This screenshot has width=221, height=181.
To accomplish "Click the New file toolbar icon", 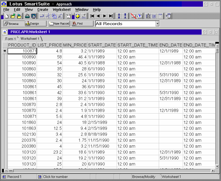I will (6, 16).
